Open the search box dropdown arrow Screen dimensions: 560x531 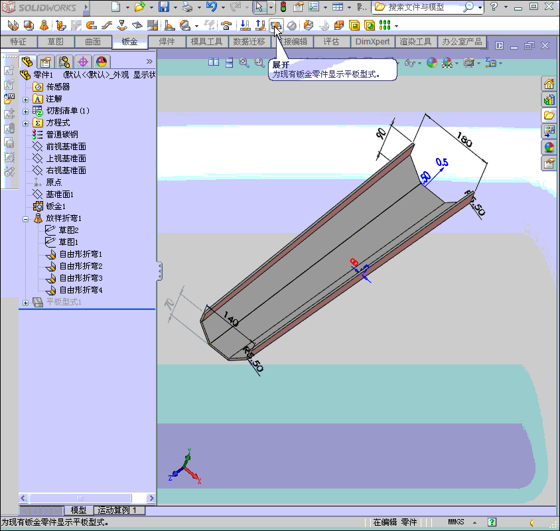[x=480, y=7]
